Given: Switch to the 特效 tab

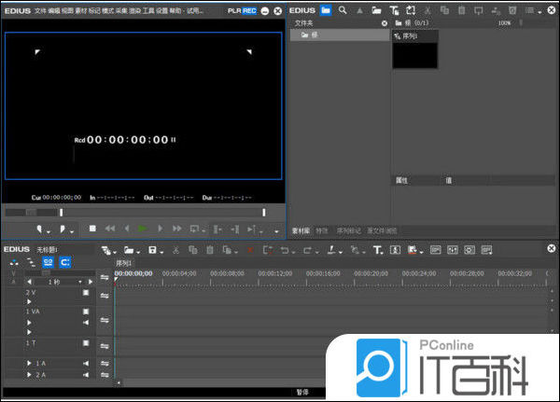Looking at the screenshot, I should pos(322,230).
